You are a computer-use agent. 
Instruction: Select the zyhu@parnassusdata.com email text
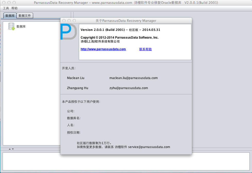(x=129, y=88)
